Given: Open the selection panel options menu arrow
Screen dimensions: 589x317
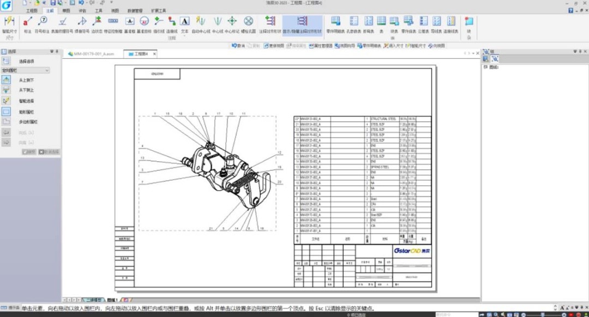Looking at the screenshot, I should (x=52, y=52).
